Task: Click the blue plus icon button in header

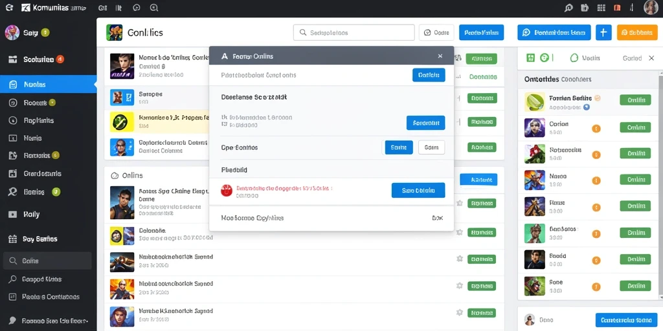Action: (x=603, y=32)
